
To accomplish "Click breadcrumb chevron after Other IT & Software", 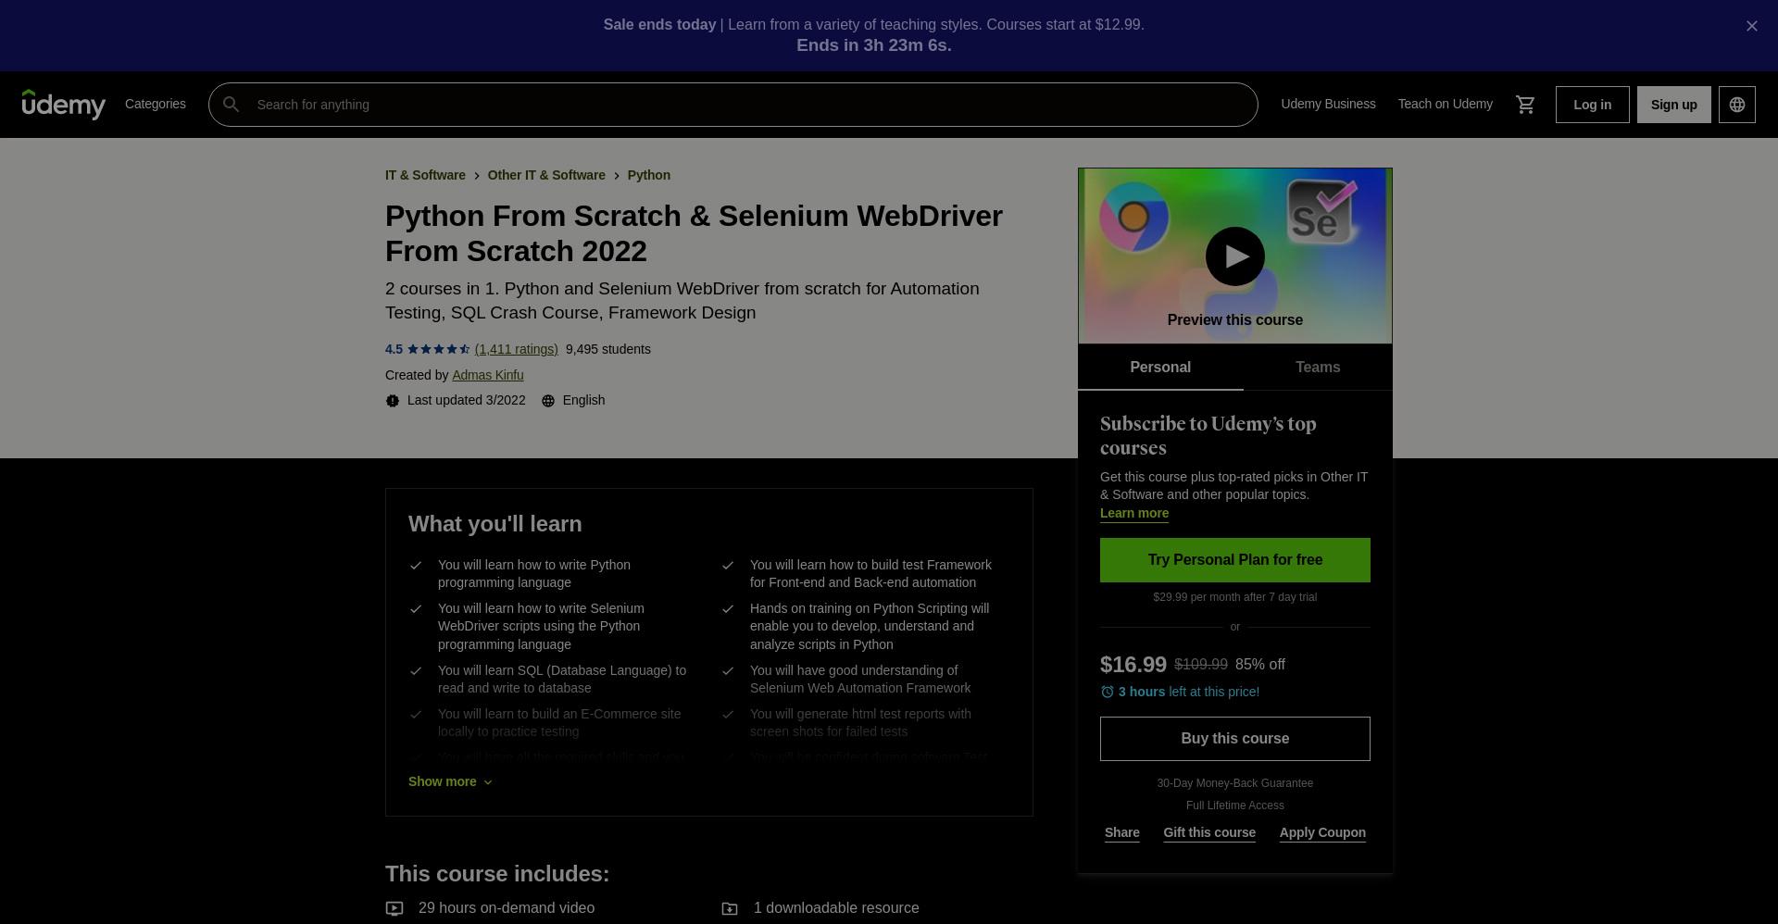I will pyautogui.click(x=617, y=176).
